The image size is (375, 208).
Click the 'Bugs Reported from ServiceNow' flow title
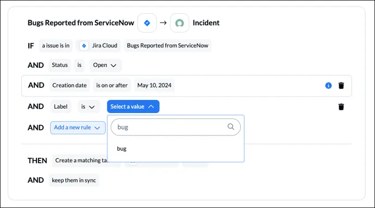81,23
